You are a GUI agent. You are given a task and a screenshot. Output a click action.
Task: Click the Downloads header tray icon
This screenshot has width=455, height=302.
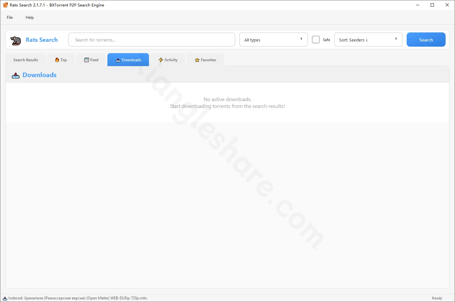point(16,75)
